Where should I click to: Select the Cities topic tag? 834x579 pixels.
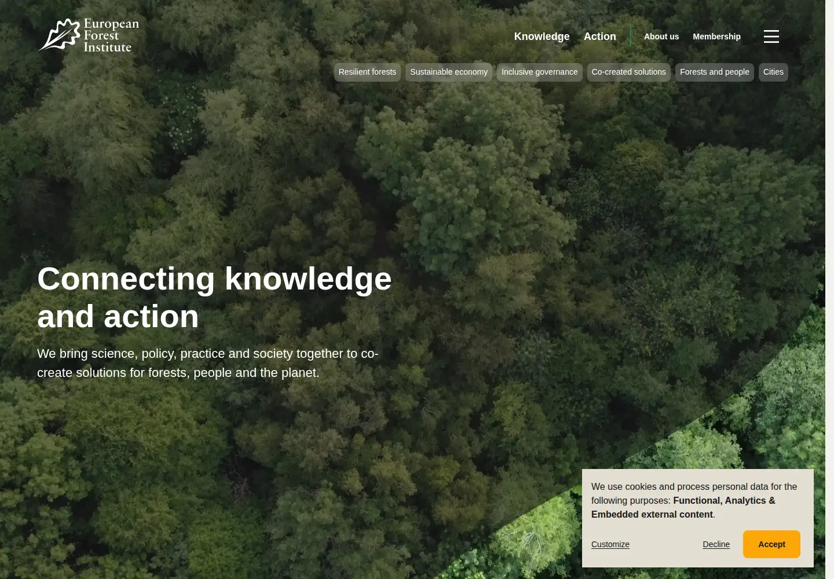pos(773,72)
